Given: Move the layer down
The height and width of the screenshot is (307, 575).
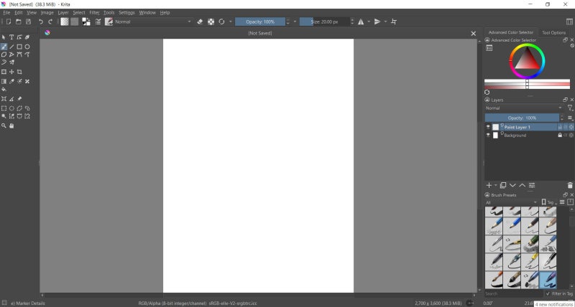Looking at the screenshot, I should (x=512, y=186).
